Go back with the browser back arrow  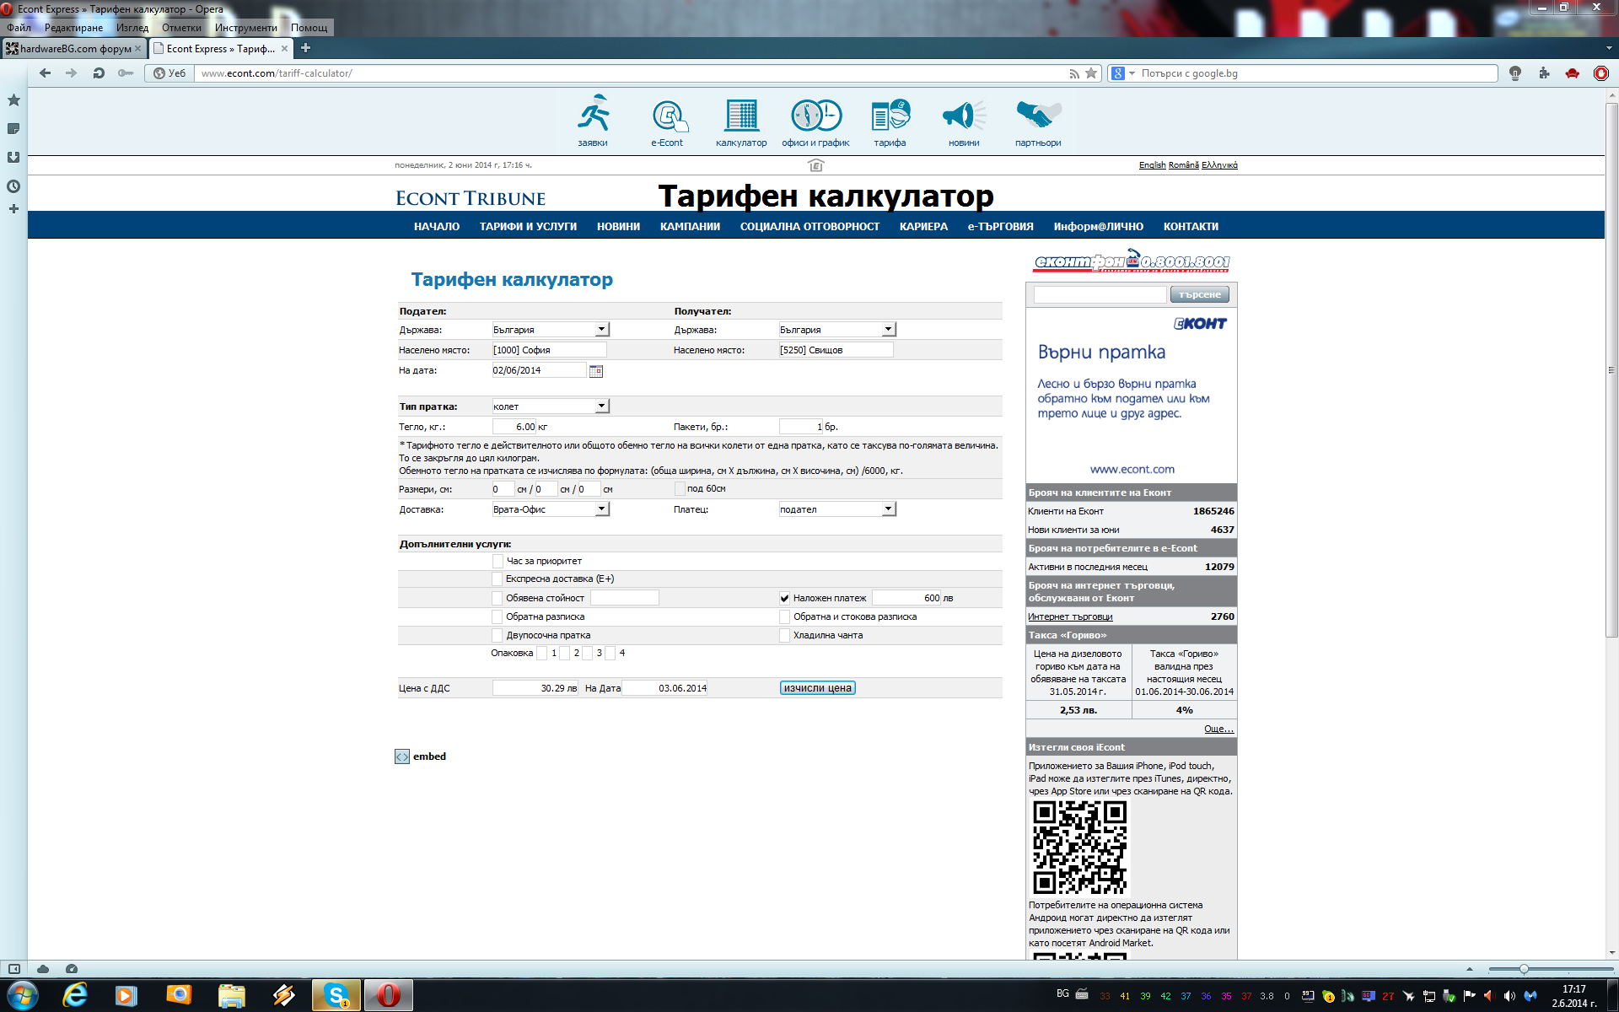(x=46, y=73)
